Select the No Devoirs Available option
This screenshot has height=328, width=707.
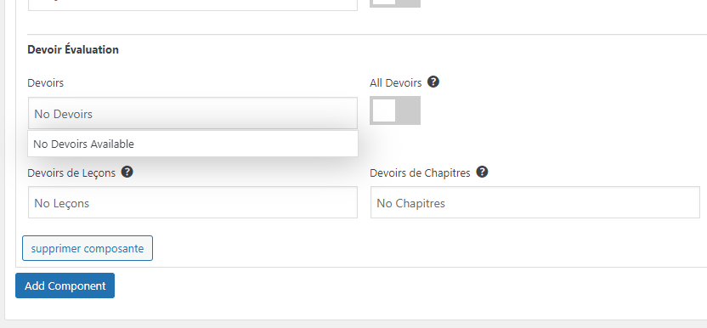tap(193, 144)
